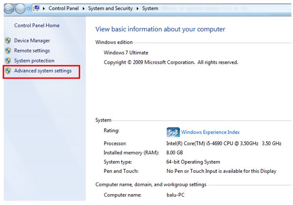Click the View basic information heading
This screenshot has height=205, width=293.
[160, 29]
